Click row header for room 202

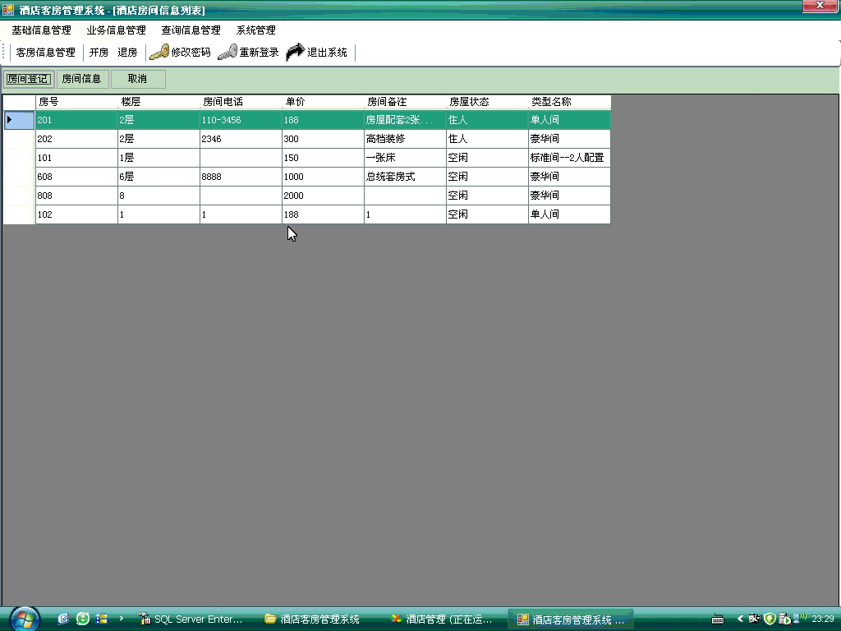(19, 138)
